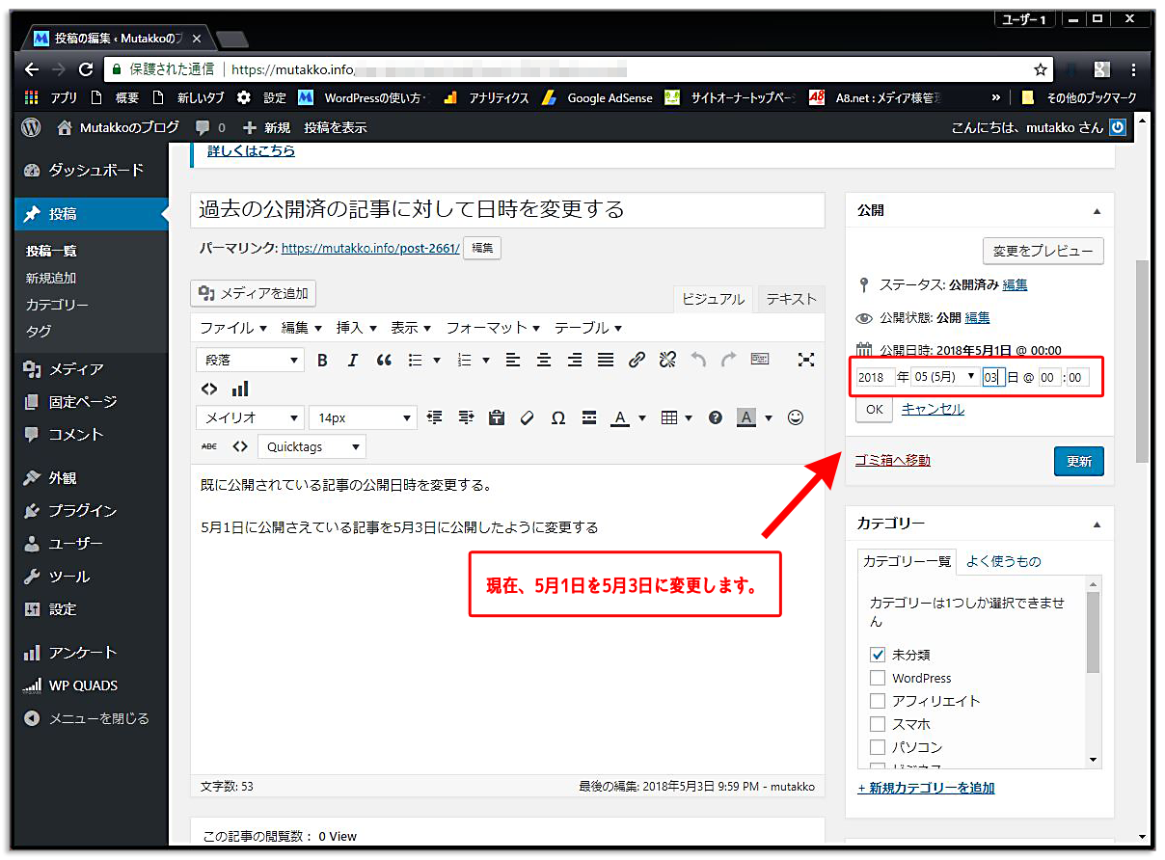Screen dimensions: 1165x860
Task: Click the 更新 update button
Action: click(1078, 461)
